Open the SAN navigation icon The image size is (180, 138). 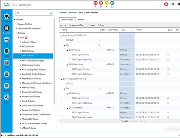(7, 51)
